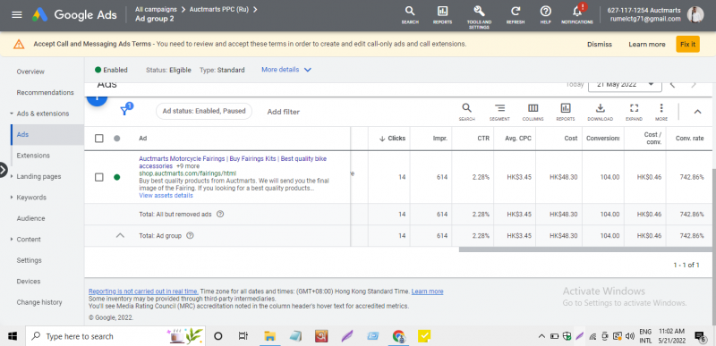This screenshot has height=346, width=716.
Task: Collapse Ads & extensions sidebar section
Action: pos(12,114)
